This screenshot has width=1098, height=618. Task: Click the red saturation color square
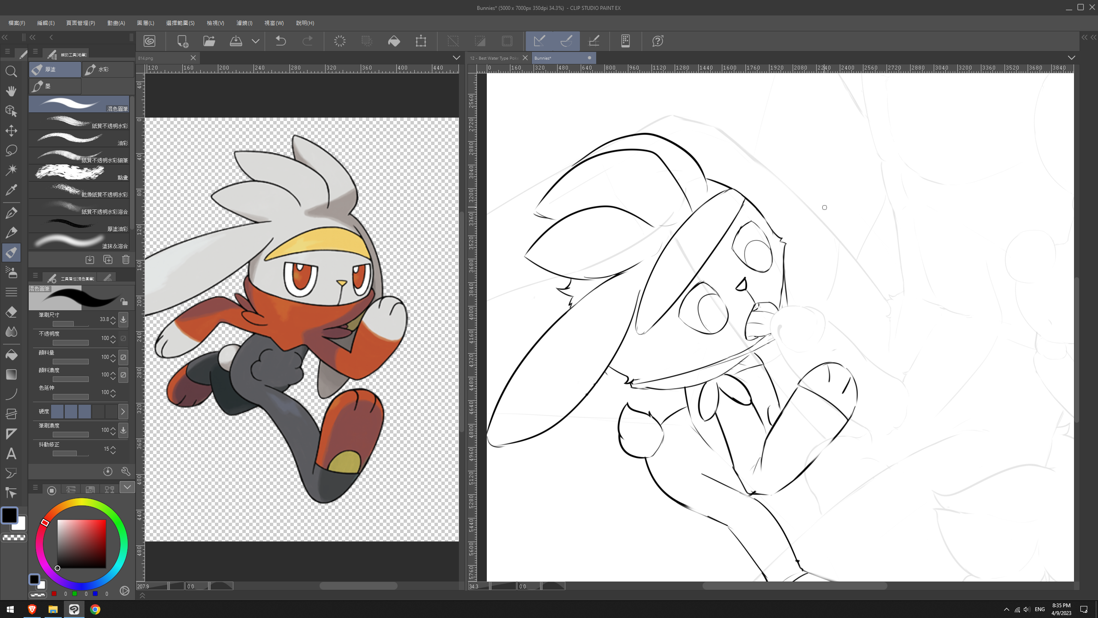click(x=81, y=544)
